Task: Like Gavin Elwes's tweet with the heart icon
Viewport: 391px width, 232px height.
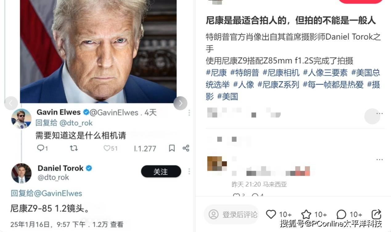Action: click(107, 148)
